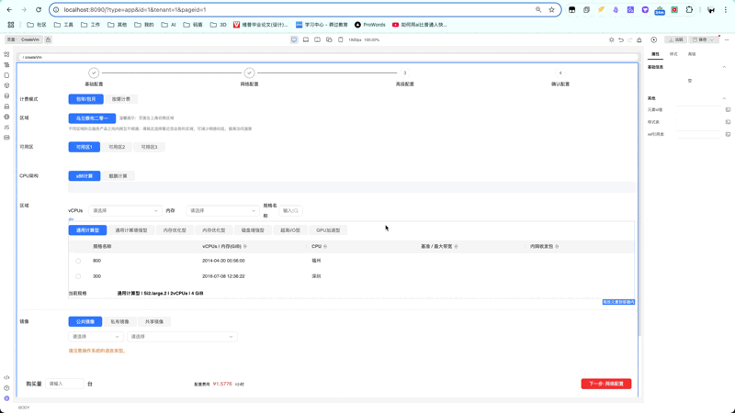Select 可用区1 availability zone
Viewport: 735px width, 413px height.
click(85, 147)
